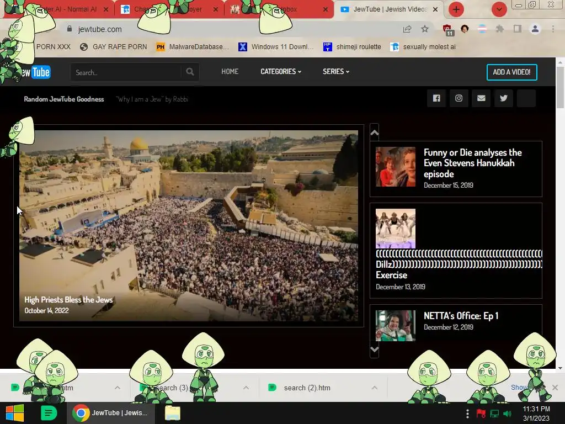Open the Chrome profile avatar
The height and width of the screenshot is (424, 565).
point(535,29)
